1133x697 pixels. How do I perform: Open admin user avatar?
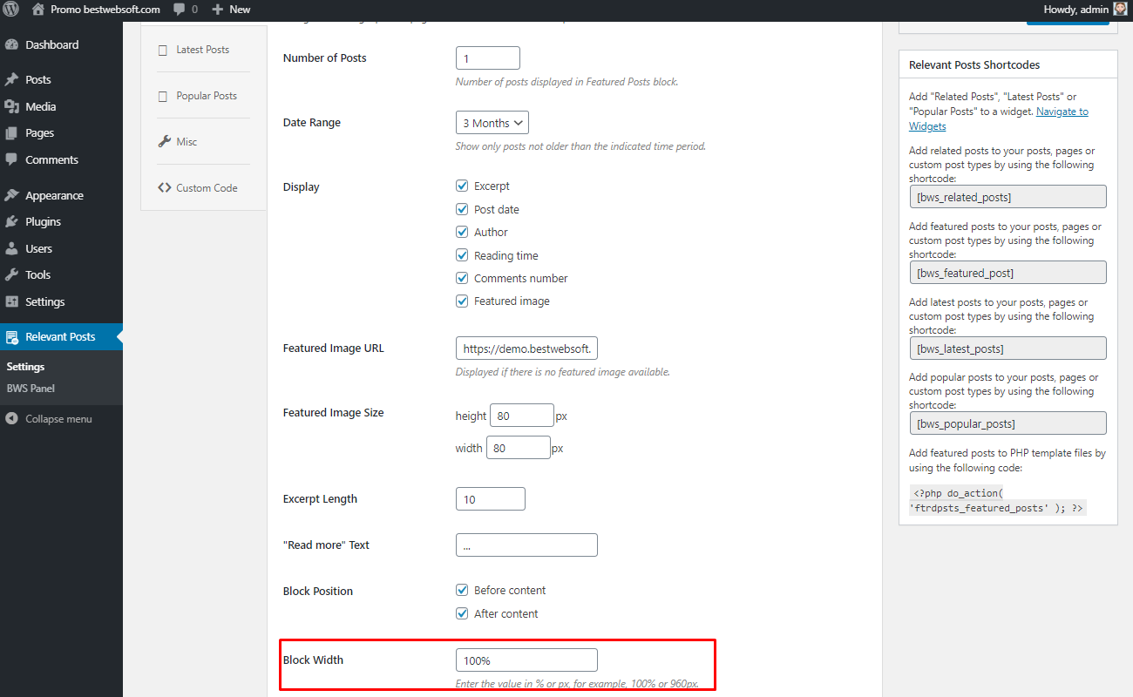tap(1120, 10)
